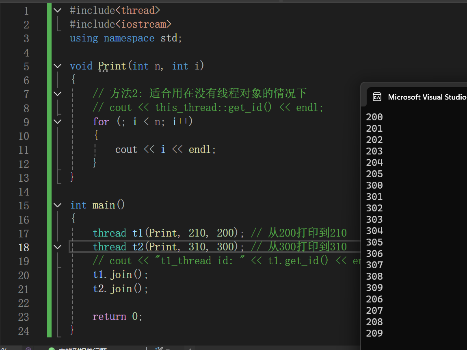Image resolution: width=467 pixels, height=350 pixels.
Task: Collapse the fold chevron on line 18
Action: [x=57, y=247]
